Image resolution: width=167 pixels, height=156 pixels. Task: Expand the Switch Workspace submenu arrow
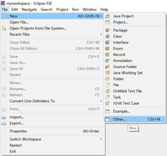(101, 139)
